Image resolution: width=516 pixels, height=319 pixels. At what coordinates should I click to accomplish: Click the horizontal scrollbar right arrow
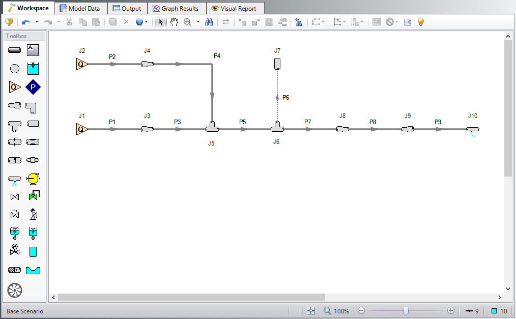[500, 297]
